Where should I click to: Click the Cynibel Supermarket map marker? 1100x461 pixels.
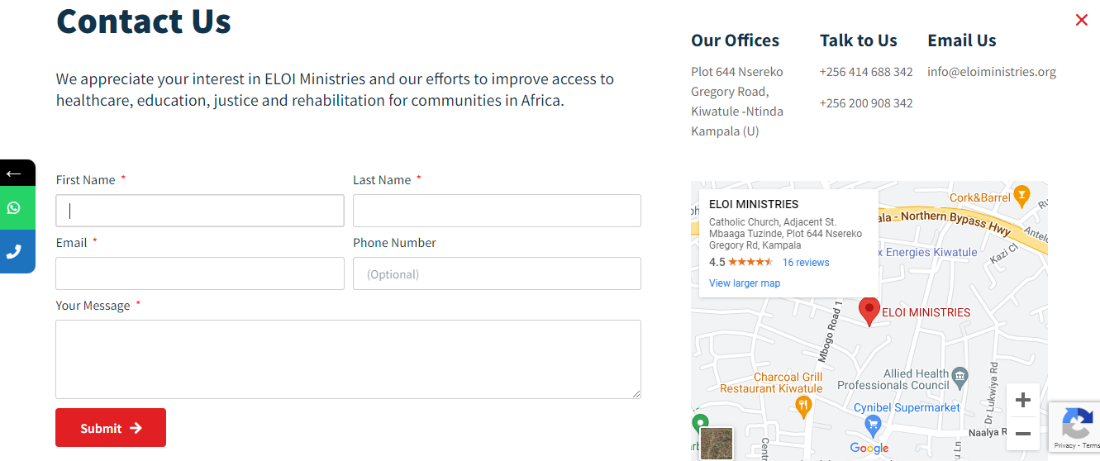point(873,425)
